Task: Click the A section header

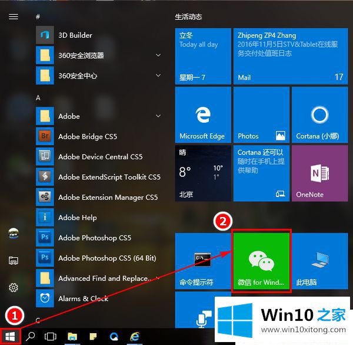Action: tap(38, 98)
